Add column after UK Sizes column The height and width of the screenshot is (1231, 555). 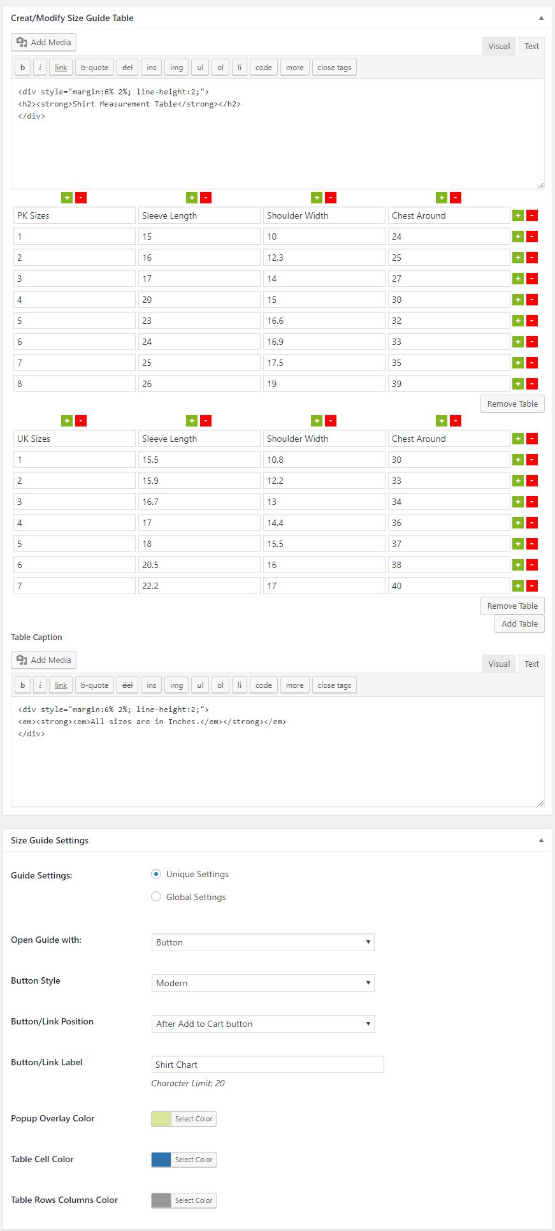(67, 421)
